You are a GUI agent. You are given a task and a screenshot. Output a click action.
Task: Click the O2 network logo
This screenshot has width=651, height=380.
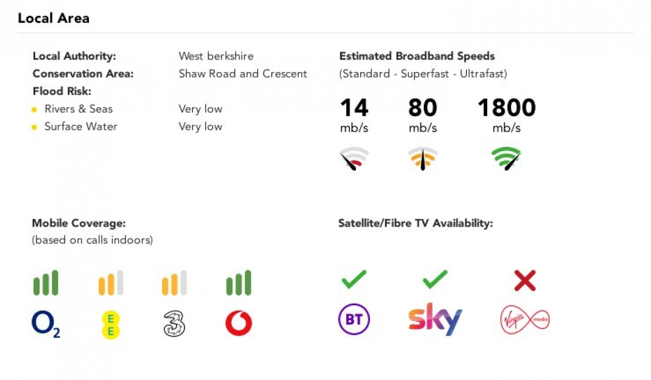coord(46,325)
